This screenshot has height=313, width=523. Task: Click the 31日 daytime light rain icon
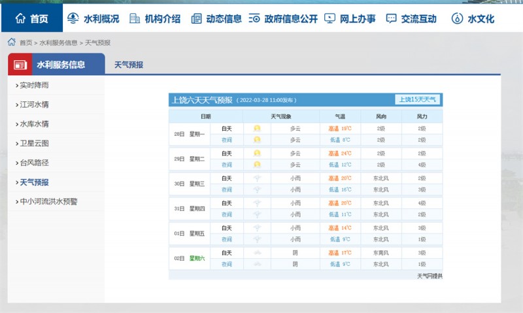tap(257, 203)
